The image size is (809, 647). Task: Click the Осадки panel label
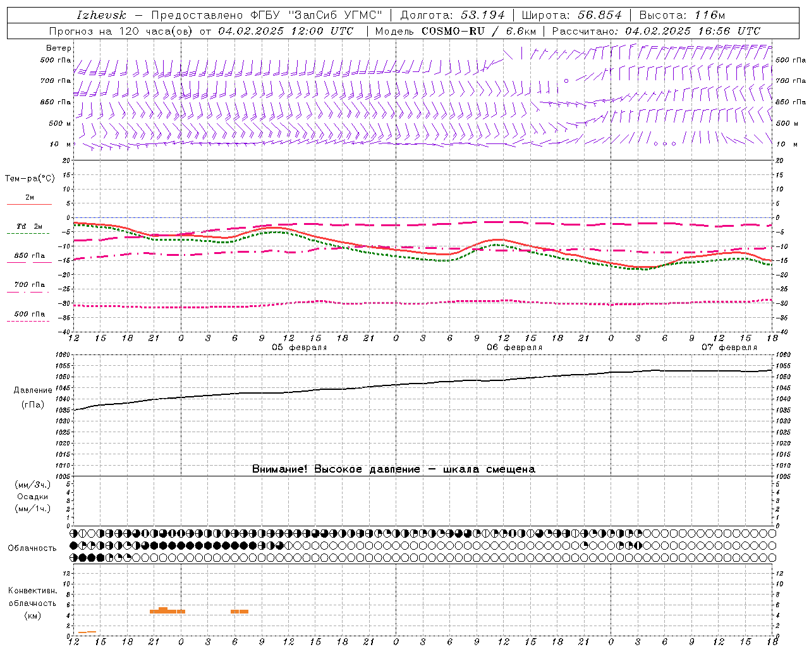click(x=33, y=497)
